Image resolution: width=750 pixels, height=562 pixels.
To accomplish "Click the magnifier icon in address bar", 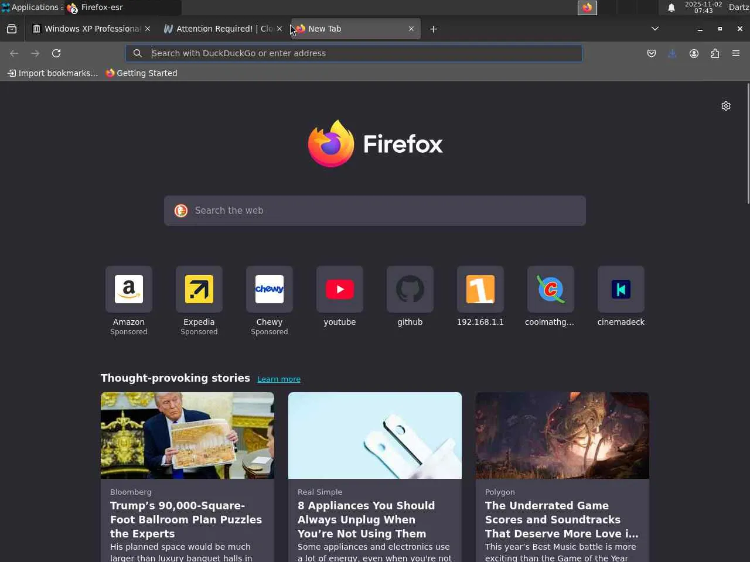I will pos(138,53).
